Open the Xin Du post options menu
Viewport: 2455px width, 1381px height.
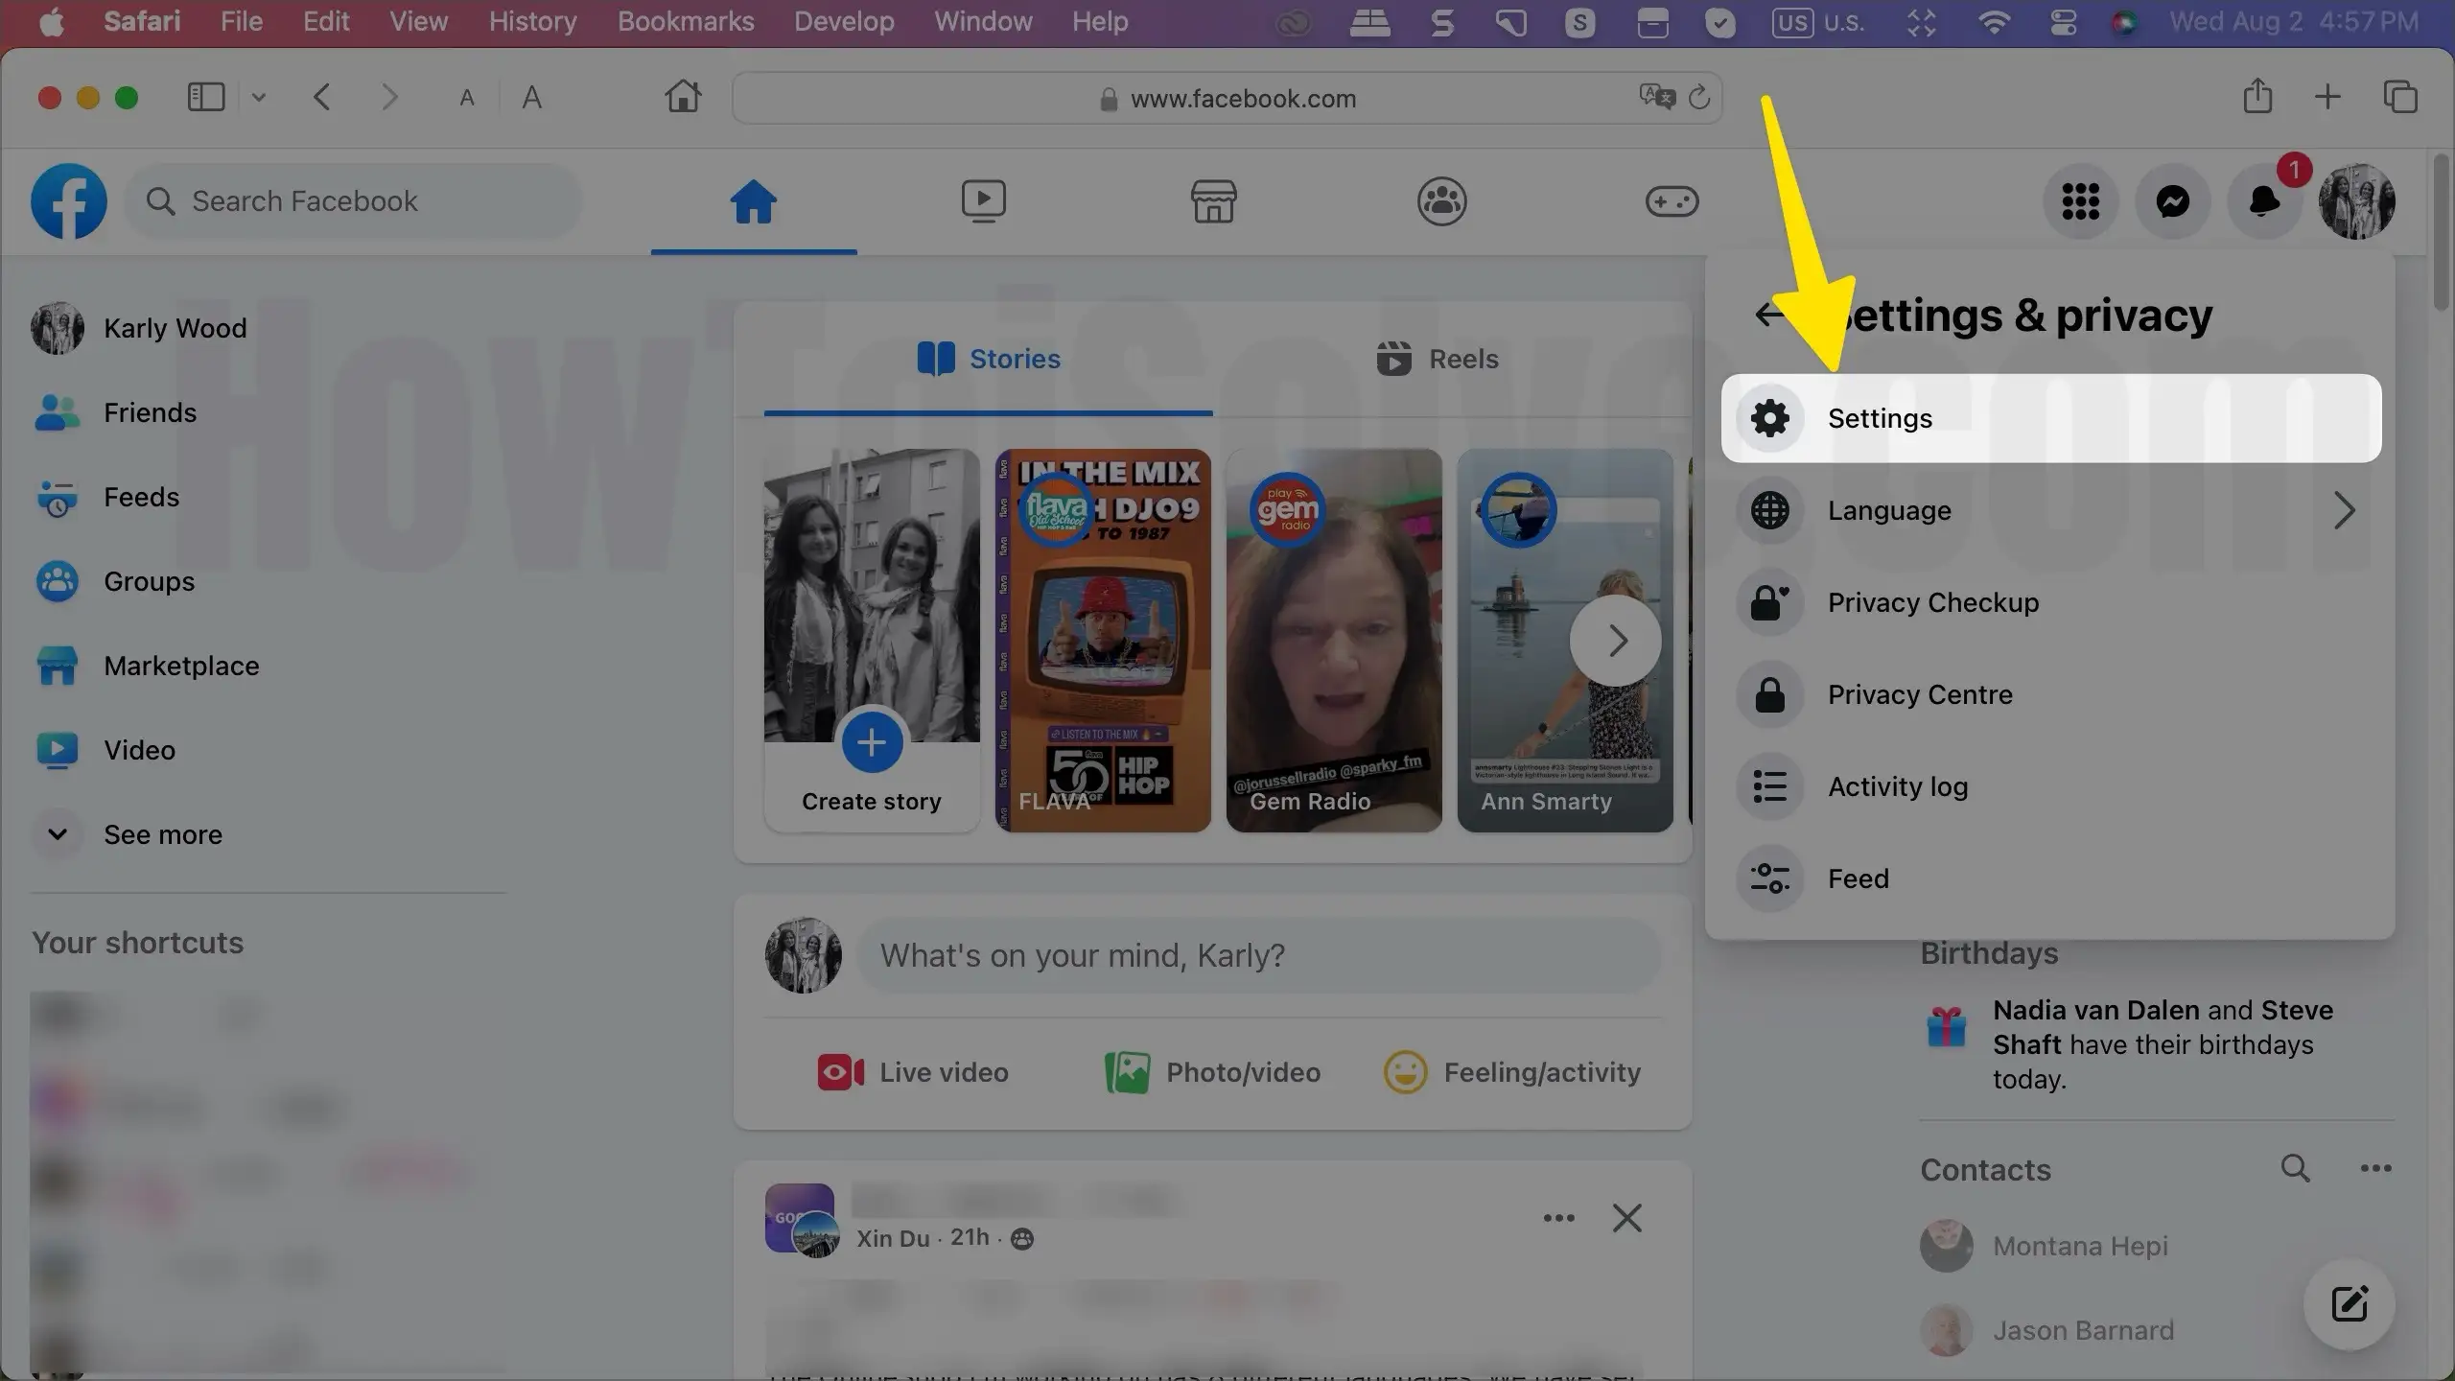[1559, 1218]
